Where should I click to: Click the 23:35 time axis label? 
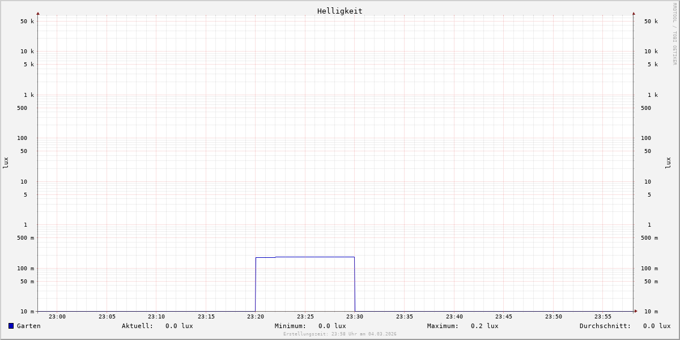point(405,317)
